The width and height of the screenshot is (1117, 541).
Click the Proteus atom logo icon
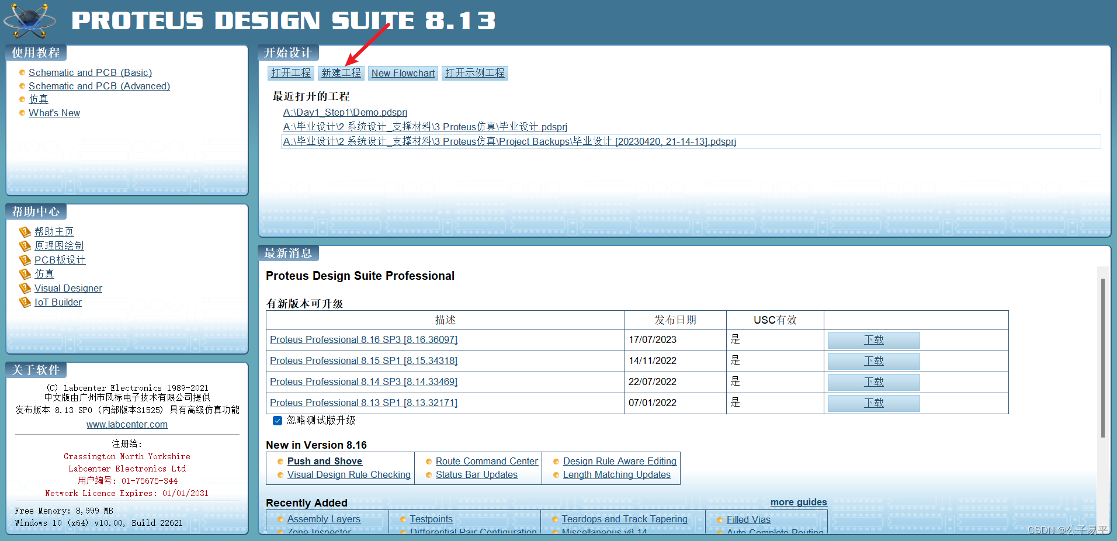click(x=29, y=20)
